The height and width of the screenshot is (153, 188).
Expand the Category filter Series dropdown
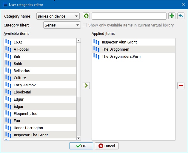pos(62,25)
